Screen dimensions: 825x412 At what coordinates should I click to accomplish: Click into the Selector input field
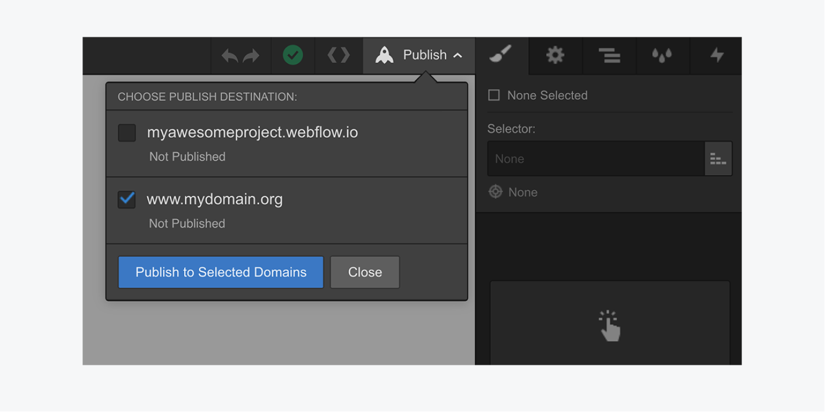pyautogui.click(x=596, y=159)
